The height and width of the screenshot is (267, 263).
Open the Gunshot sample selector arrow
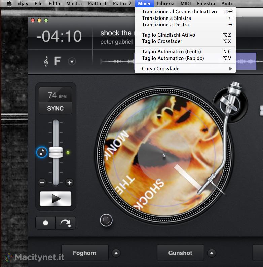click(x=212, y=253)
